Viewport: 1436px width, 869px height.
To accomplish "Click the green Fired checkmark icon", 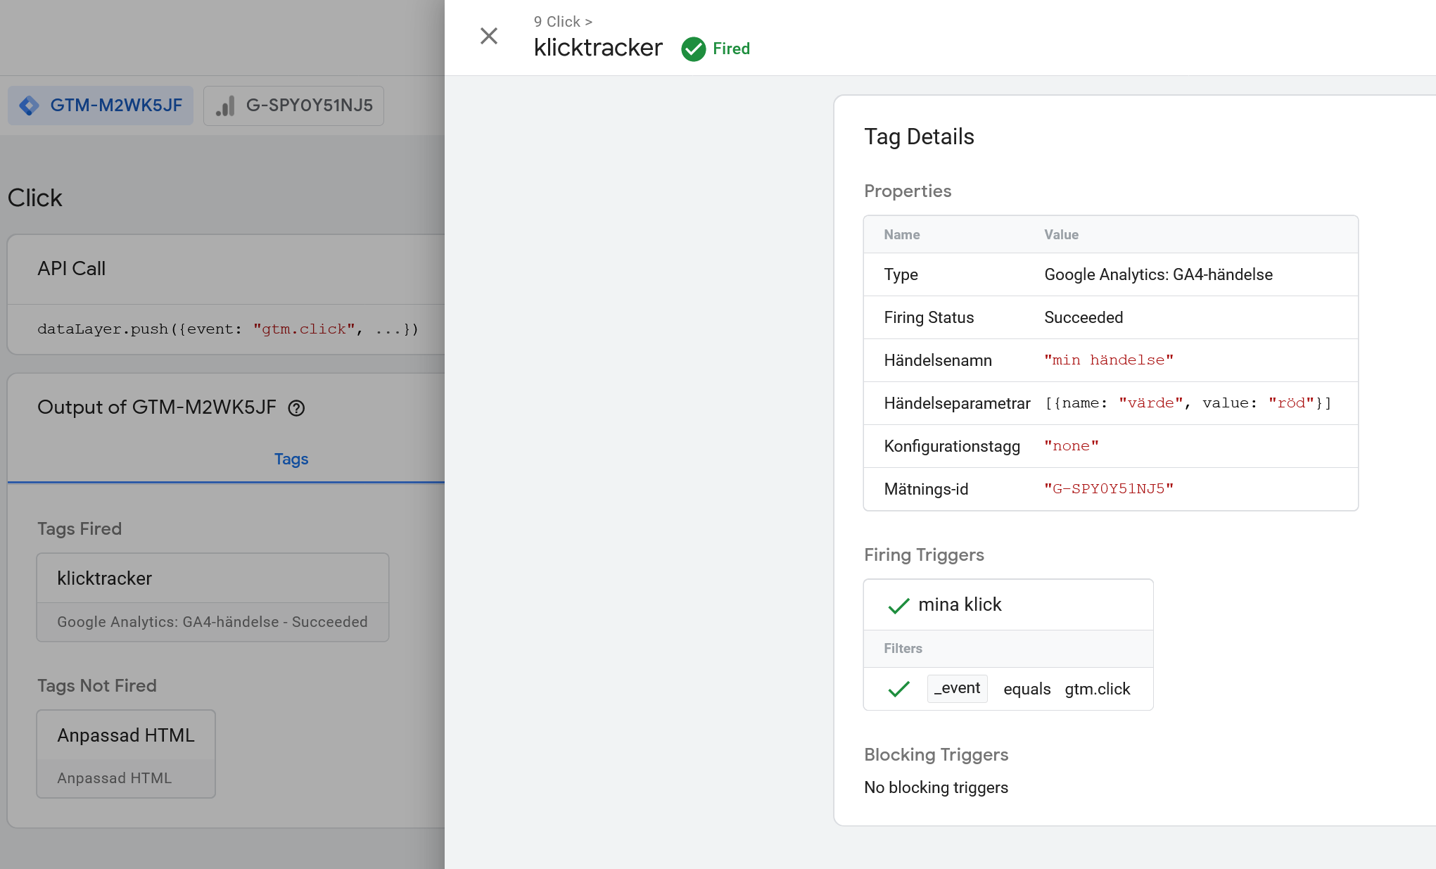I will (x=693, y=49).
